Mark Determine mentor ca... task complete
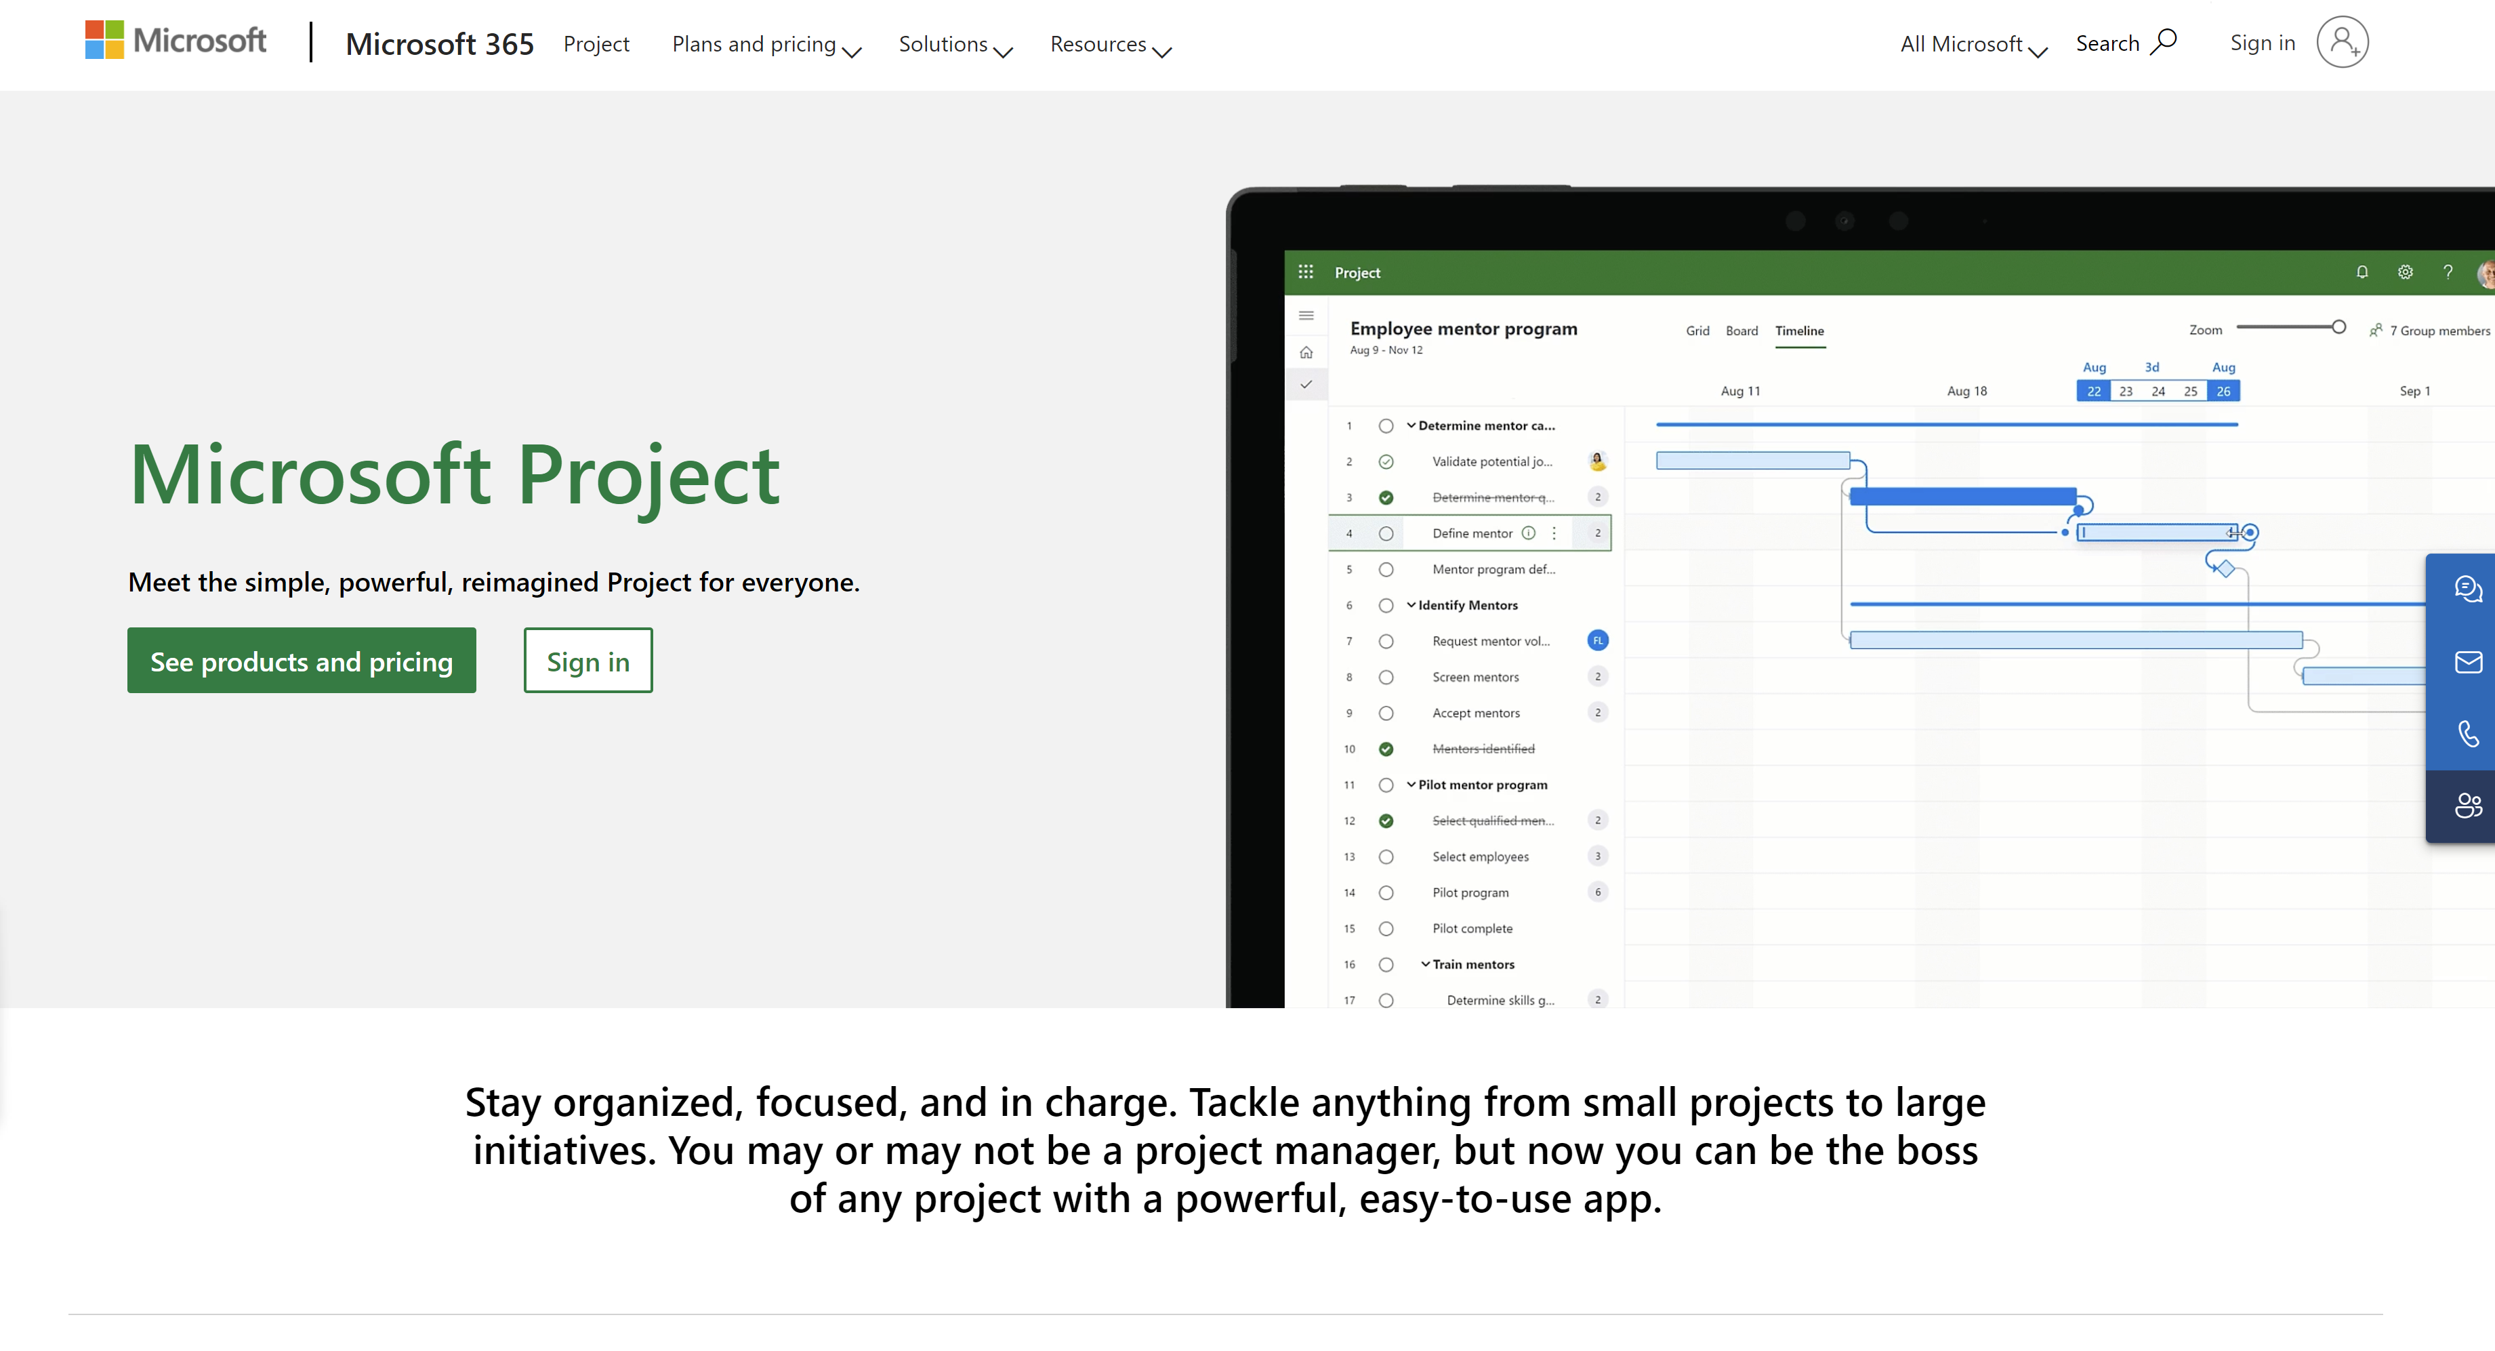This screenshot has height=1351, width=2495. [x=1386, y=426]
